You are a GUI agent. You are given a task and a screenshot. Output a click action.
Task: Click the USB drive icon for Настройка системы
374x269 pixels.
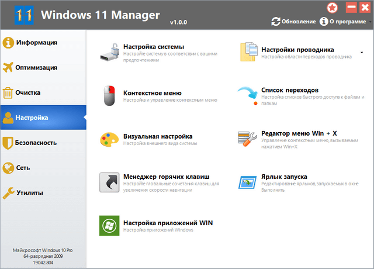[109, 51]
